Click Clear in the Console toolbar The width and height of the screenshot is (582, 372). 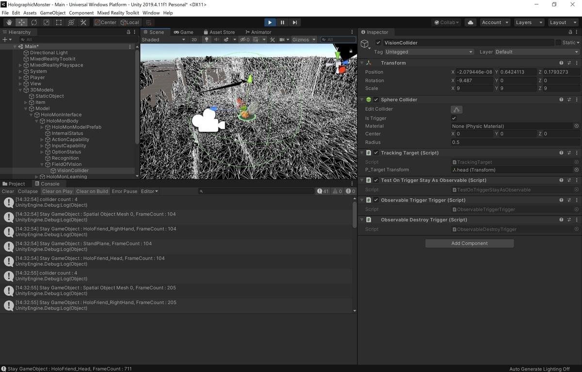(7, 191)
